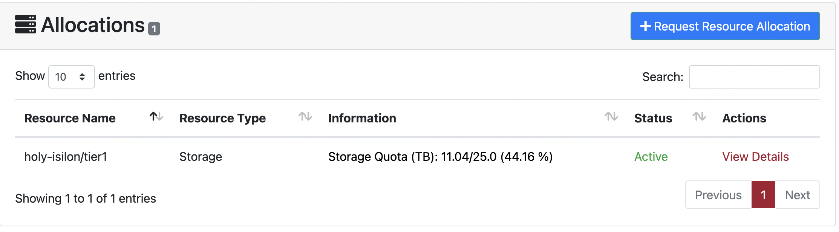
Task: Go to Next page
Action: click(x=798, y=195)
